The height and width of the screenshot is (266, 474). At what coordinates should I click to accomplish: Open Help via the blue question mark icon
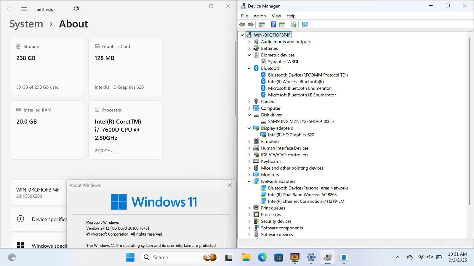(273, 25)
